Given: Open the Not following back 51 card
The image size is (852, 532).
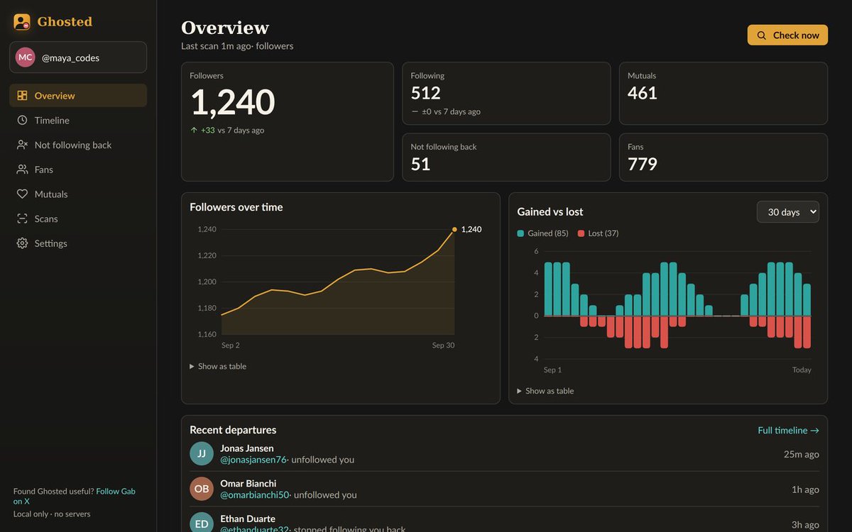Looking at the screenshot, I should pyautogui.click(x=506, y=157).
